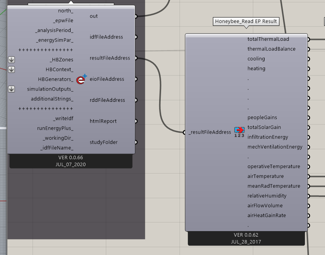Select the north_ input parameter

[x=65, y=11]
